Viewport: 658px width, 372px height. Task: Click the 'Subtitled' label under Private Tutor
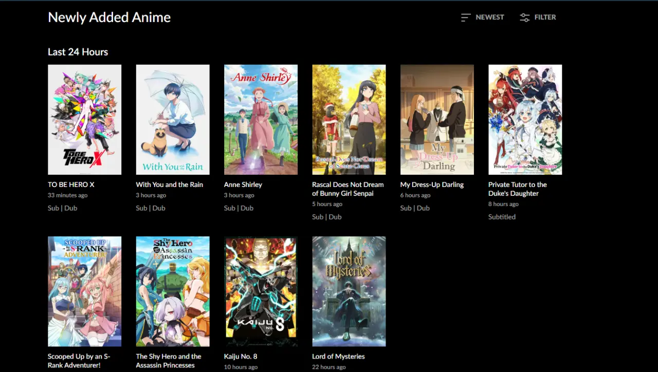[x=502, y=217]
